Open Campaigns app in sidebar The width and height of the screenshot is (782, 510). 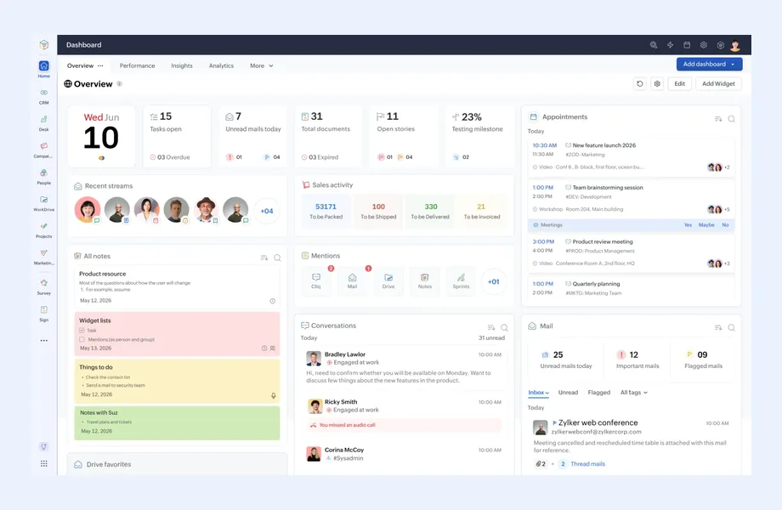[44, 146]
